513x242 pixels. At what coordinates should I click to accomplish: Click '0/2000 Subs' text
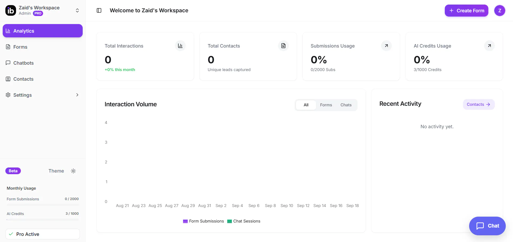[x=323, y=70]
